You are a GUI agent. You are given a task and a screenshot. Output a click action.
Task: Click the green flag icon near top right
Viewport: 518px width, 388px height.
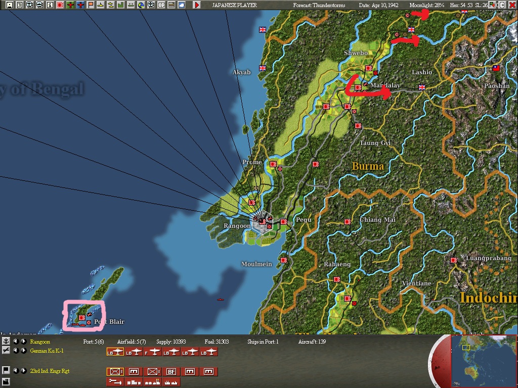[493, 5]
